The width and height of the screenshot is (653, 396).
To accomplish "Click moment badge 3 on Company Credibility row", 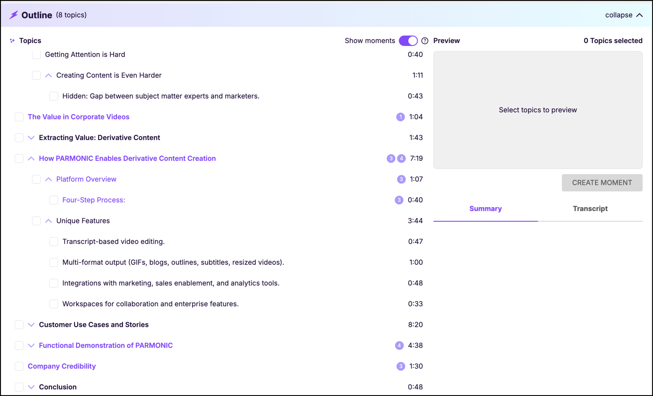I will point(401,366).
